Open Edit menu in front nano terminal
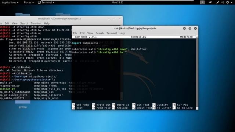The width and height of the screenshot is (235, 132). coord(82,33)
